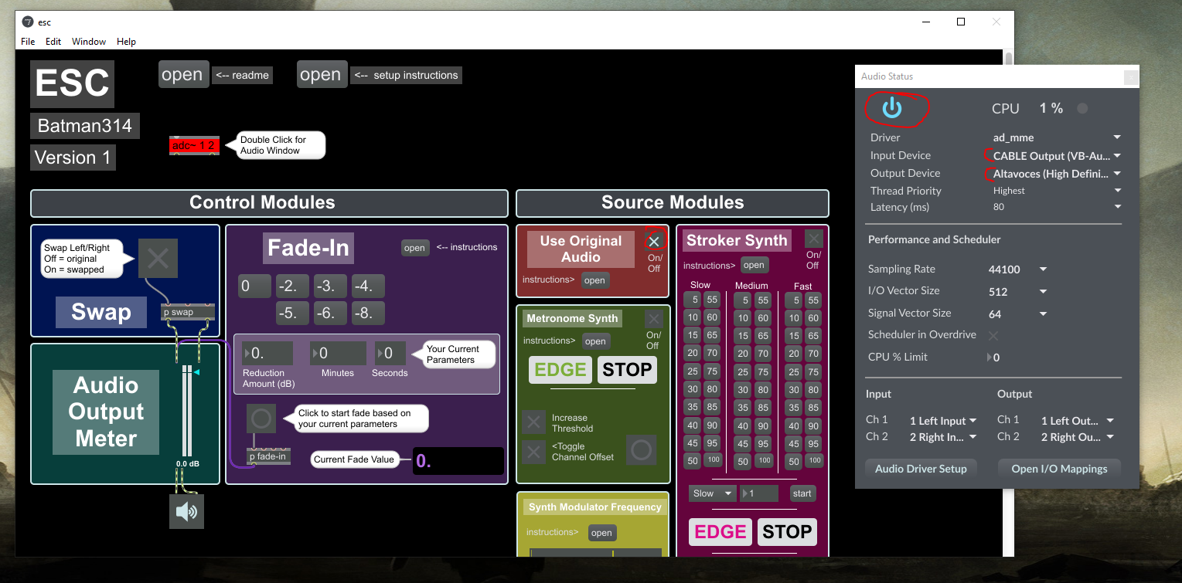Click the speaker icon below Audio Output Meter

click(x=186, y=511)
